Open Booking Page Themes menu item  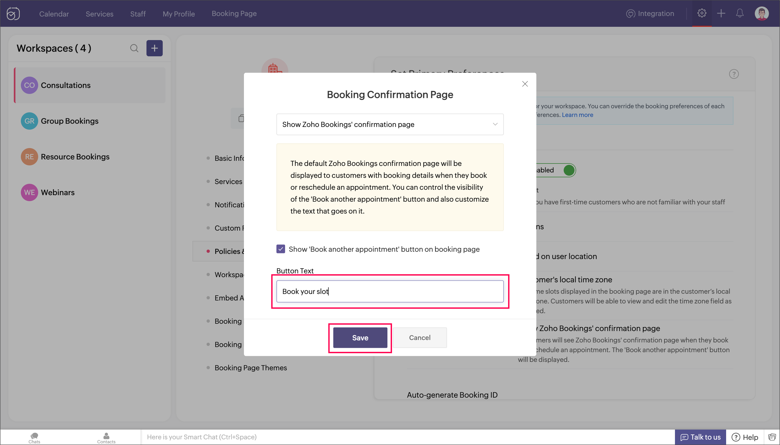pos(251,368)
